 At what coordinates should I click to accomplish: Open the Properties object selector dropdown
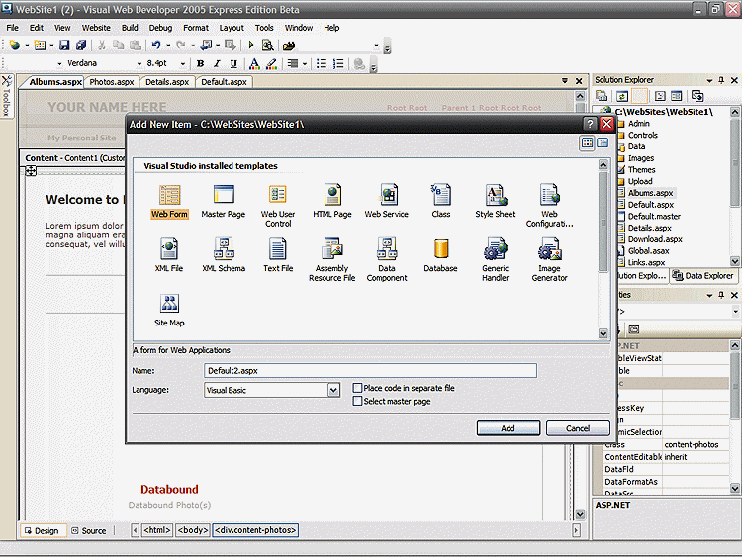pos(735,312)
